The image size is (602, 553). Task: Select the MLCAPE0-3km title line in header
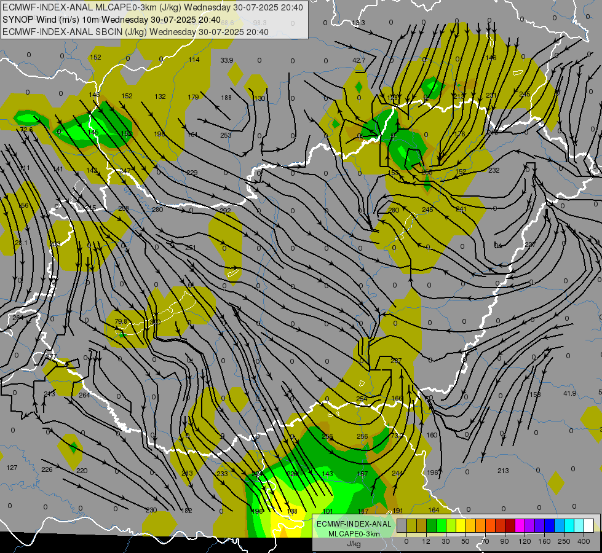pos(152,7)
